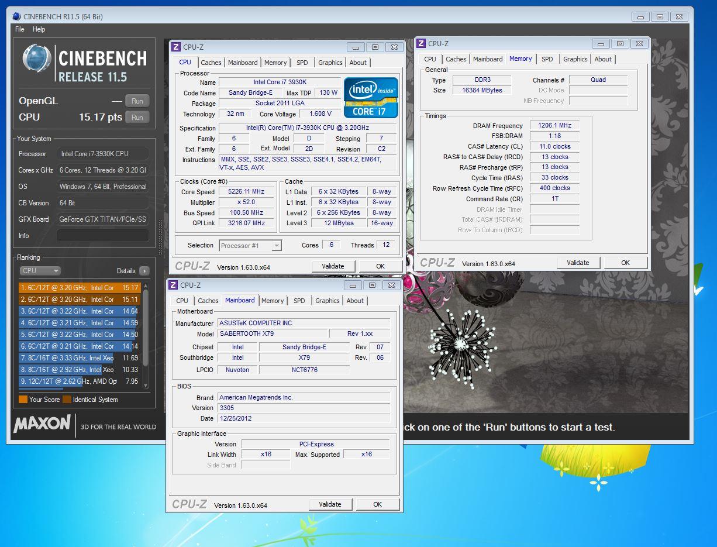This screenshot has width=717, height=547.
Task: Select ranking entry 3 with 14.64 score
Action: [79, 311]
